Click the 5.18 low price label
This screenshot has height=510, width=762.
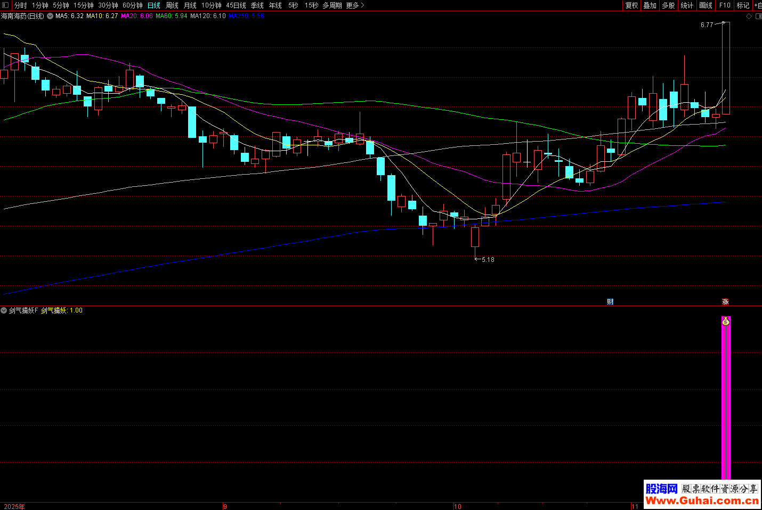488,260
